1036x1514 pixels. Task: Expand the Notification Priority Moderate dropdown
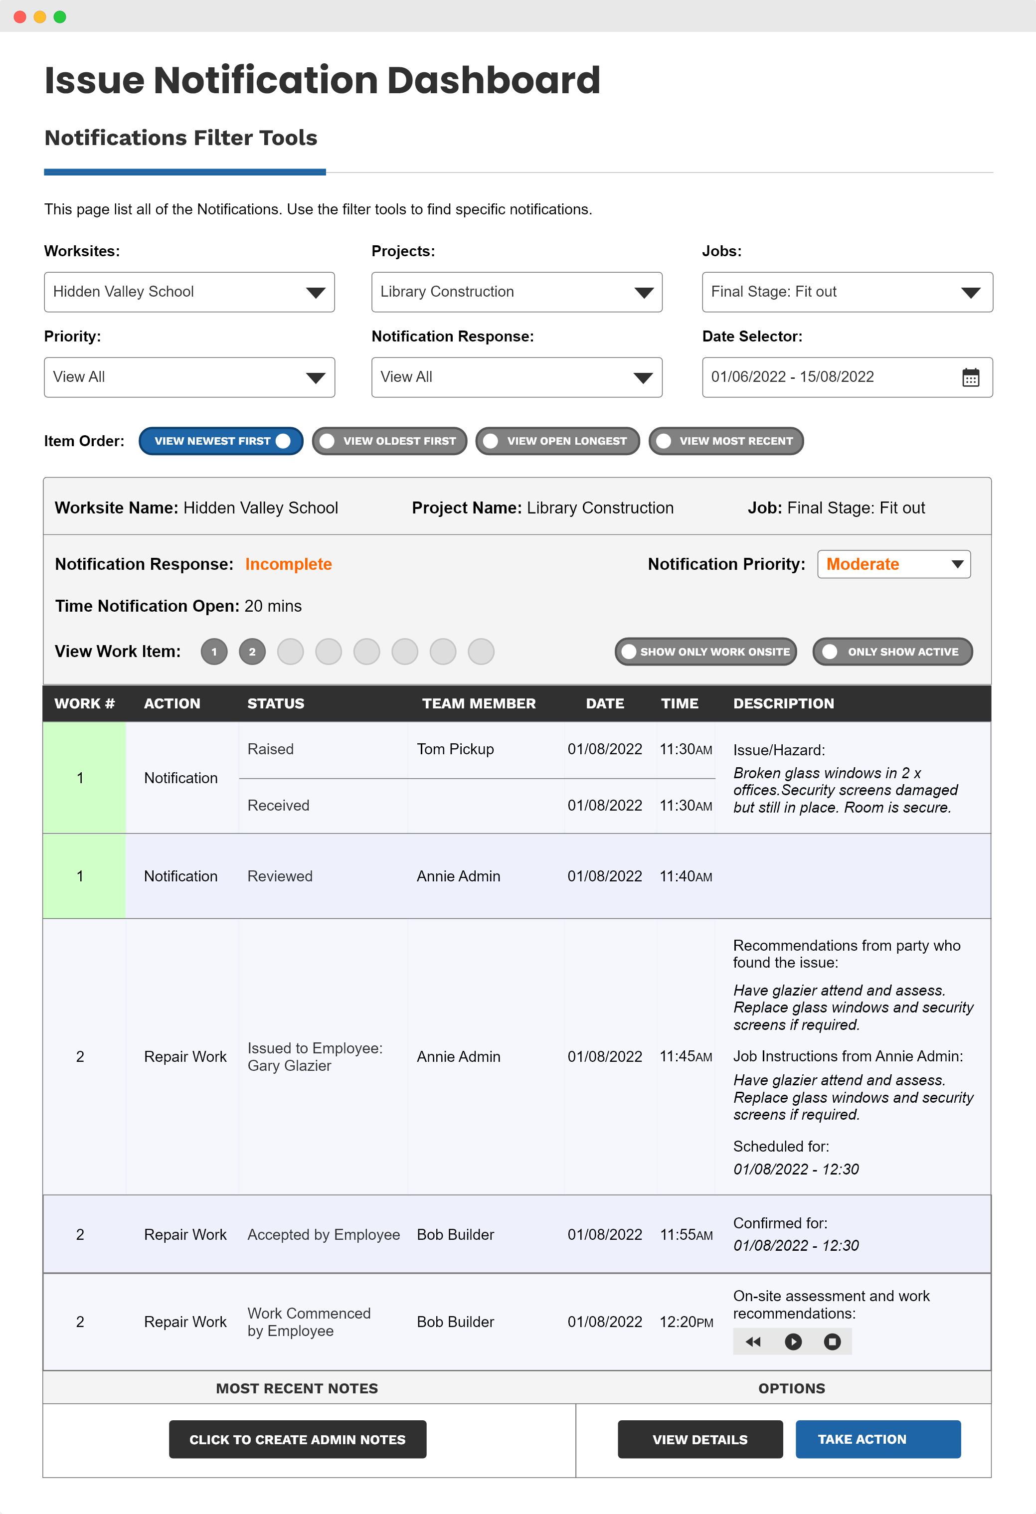coord(893,564)
